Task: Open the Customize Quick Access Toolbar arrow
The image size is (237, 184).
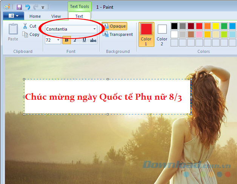Action: pyautogui.click(x=43, y=8)
